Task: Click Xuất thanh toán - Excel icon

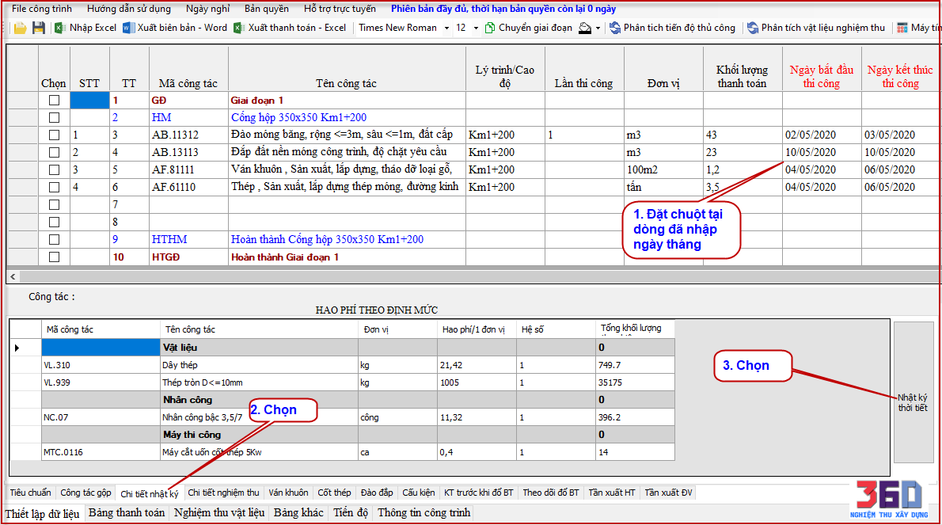Action: [238, 28]
